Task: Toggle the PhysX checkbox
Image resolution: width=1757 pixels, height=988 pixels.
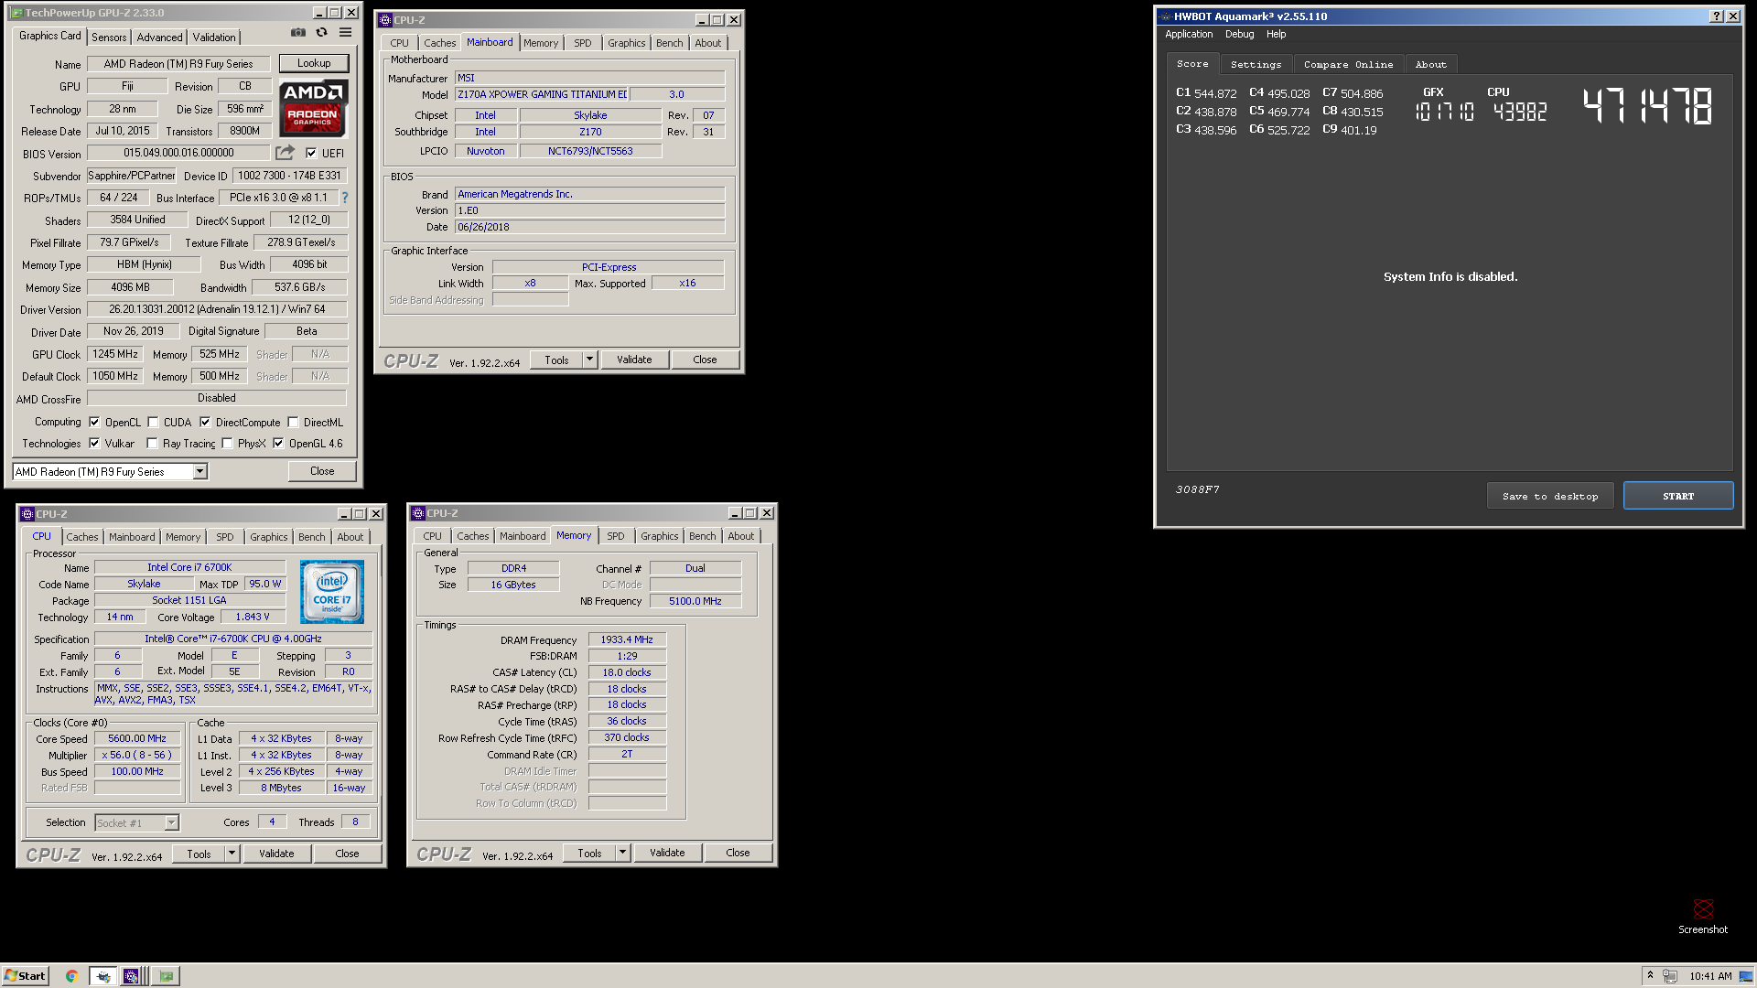Action: click(x=227, y=444)
